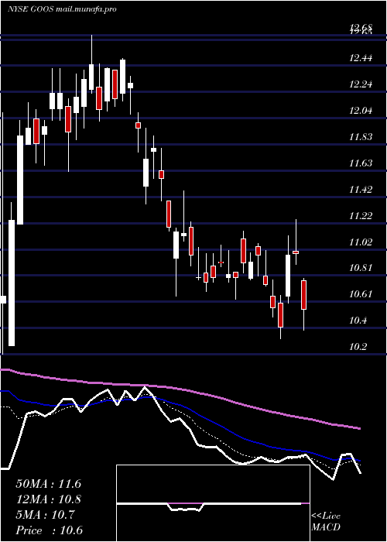Select the 11.02 price axis label
Screen dimensions: 387x542
tap(361, 242)
